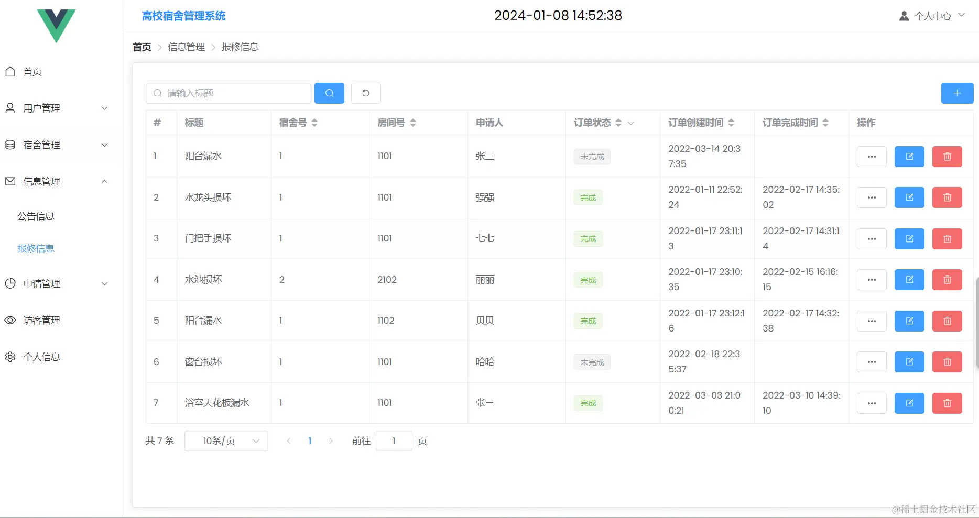Open the 订单状态 filter dropdown arrow

[631, 123]
